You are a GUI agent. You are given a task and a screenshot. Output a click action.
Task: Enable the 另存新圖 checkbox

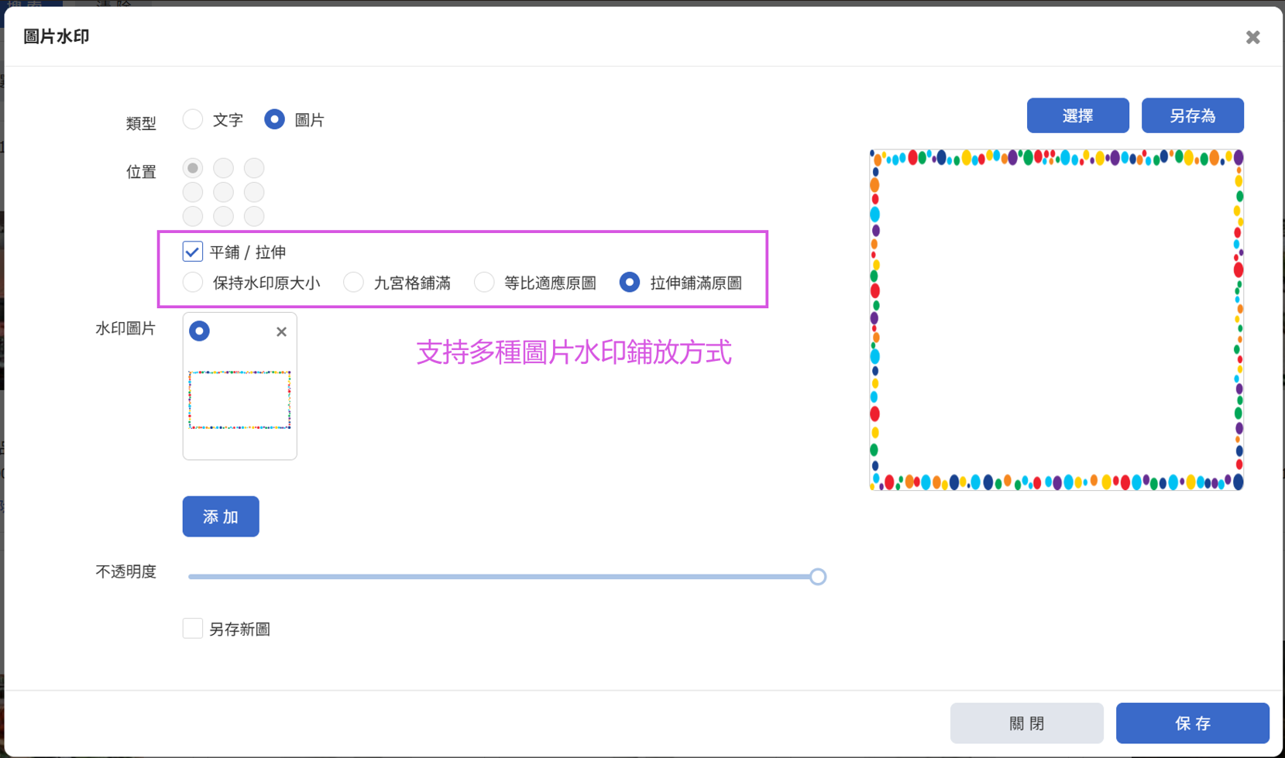tap(193, 628)
